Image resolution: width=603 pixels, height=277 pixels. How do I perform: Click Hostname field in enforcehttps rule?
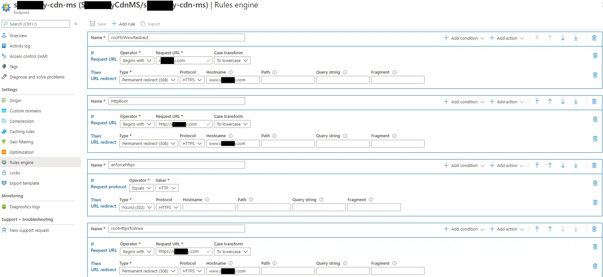click(x=209, y=207)
